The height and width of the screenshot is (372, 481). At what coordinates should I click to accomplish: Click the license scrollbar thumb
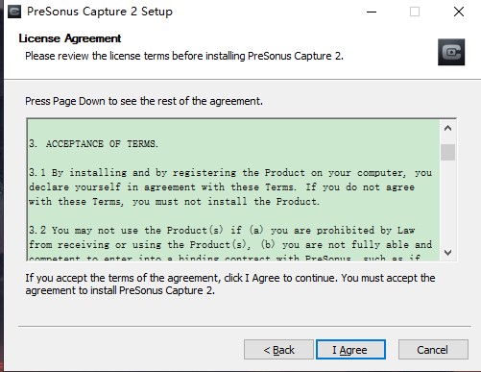coord(447,152)
